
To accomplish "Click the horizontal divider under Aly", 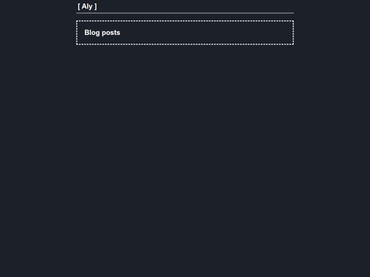I will tap(185, 13).
